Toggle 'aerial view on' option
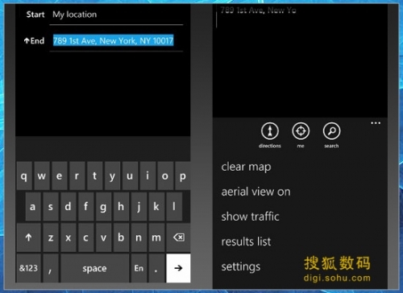This screenshot has width=403, height=293. tap(256, 192)
